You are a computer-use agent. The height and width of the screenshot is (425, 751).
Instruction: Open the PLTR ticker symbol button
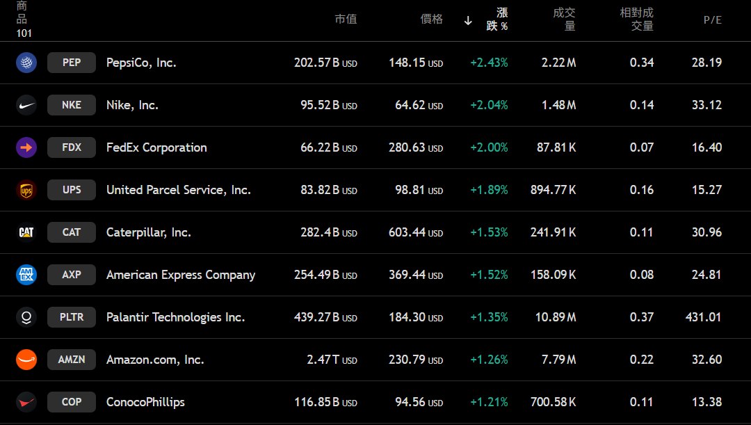[x=72, y=317]
